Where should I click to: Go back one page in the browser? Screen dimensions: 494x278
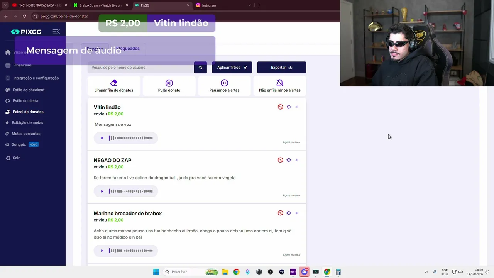(x=6, y=16)
